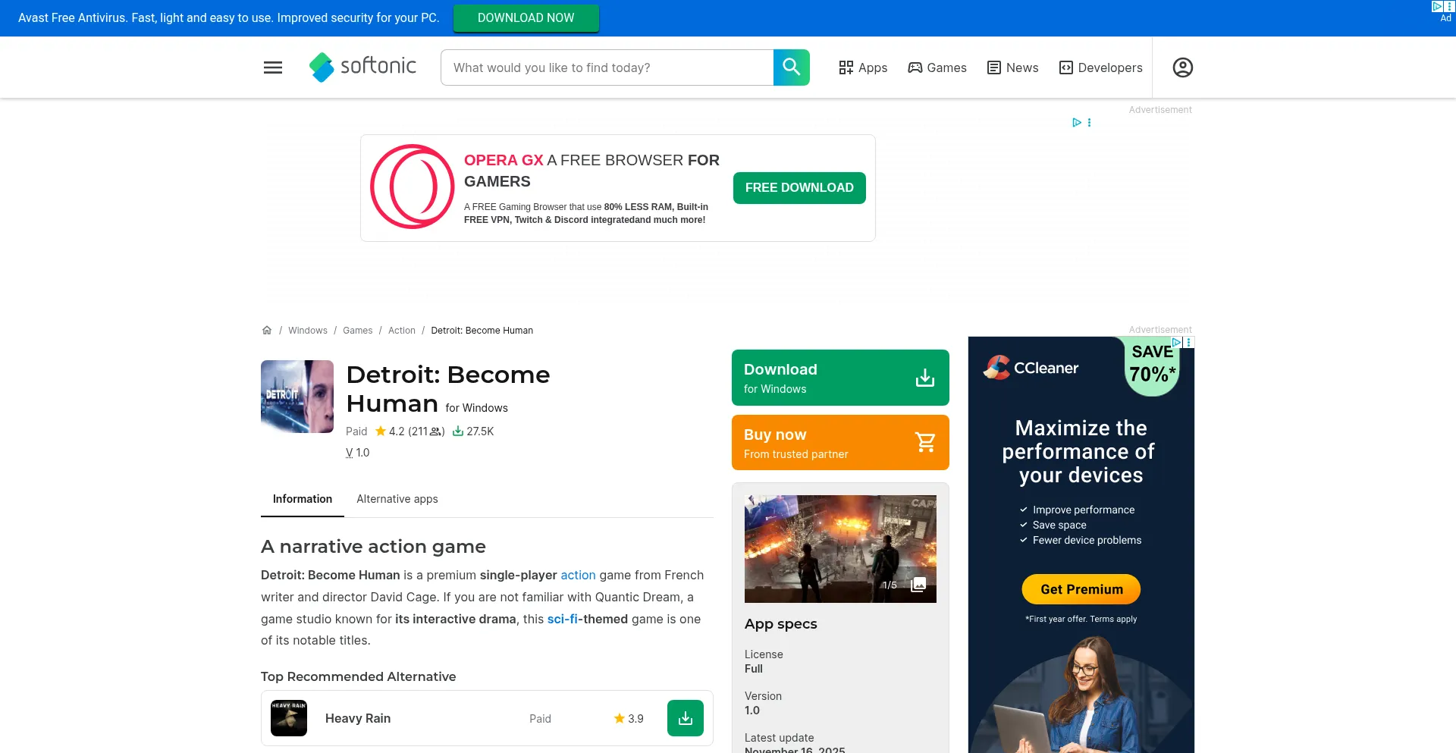The height and width of the screenshot is (753, 1456).
Task: Open Apps in the navigation bar
Action: click(863, 67)
